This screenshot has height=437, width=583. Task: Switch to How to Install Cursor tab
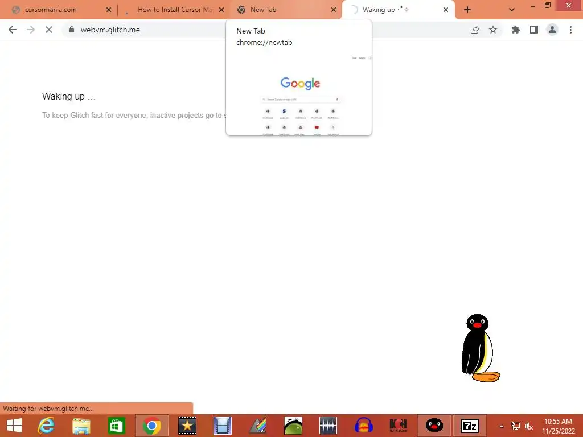(174, 10)
